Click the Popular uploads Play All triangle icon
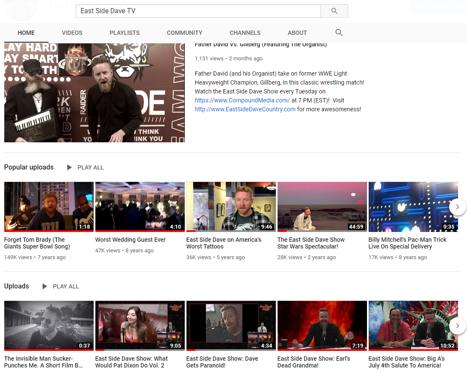467x373 pixels. (x=69, y=167)
